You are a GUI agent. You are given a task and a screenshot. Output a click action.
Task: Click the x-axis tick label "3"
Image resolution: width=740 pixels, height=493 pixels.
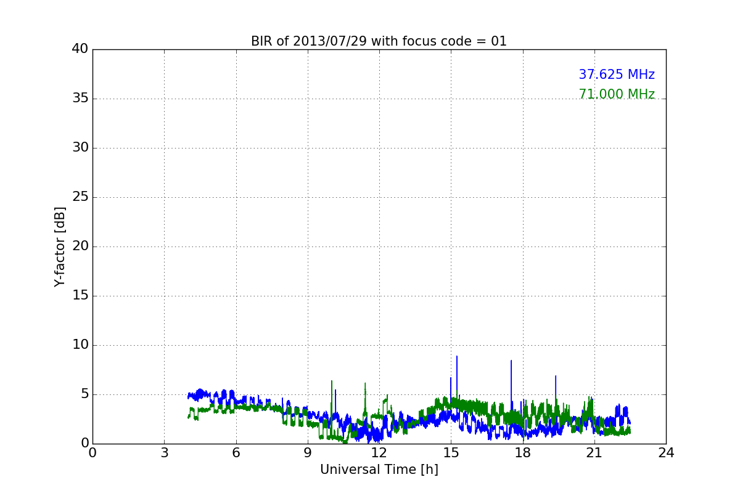(x=164, y=453)
